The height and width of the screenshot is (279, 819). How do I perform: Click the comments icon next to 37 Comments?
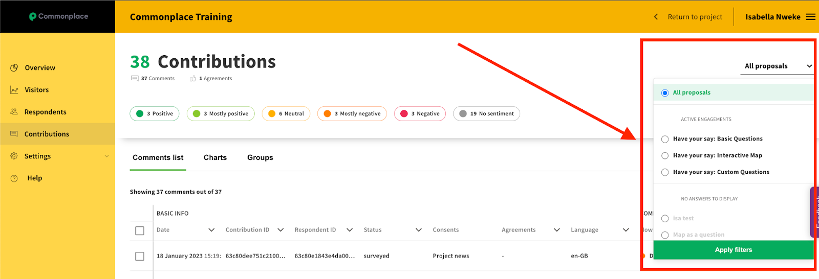[135, 78]
